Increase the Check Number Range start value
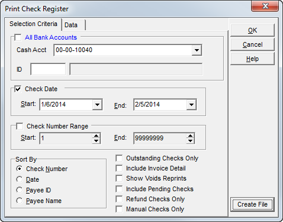Screen dimensions: 283x222 (96, 136)
